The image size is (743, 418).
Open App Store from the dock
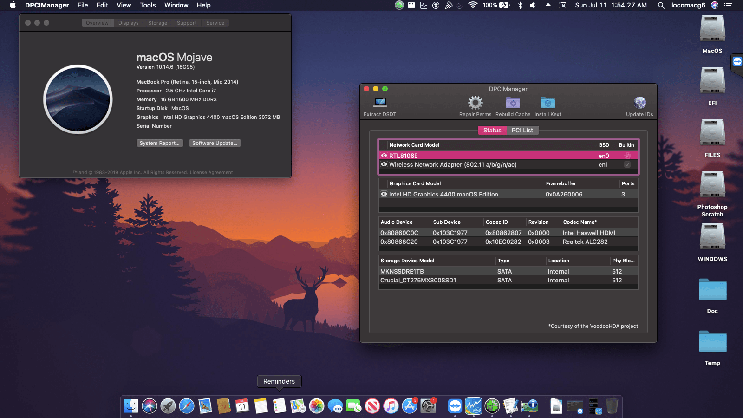coord(410,406)
